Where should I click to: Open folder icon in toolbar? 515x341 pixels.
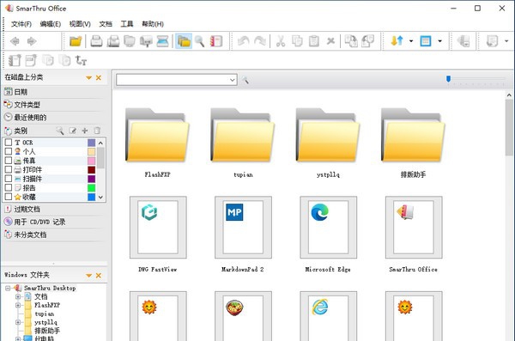click(x=76, y=41)
